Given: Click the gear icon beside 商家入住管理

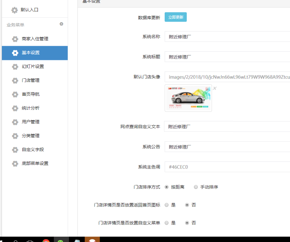Looking at the screenshot, I should [15, 39].
